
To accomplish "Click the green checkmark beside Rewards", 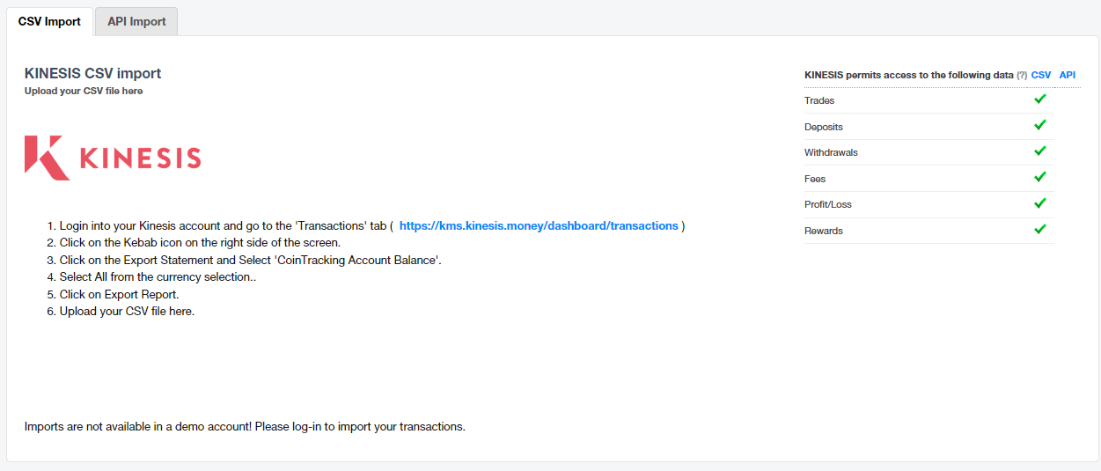I will click(1040, 230).
